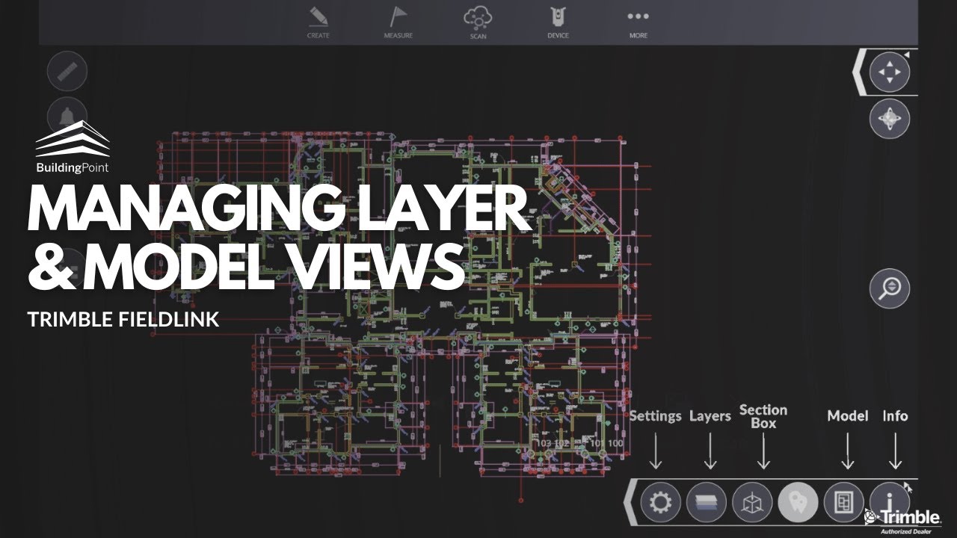Screen dimensions: 957x538
Task: Open the Info icon in bottom toolbar
Action: tap(890, 502)
